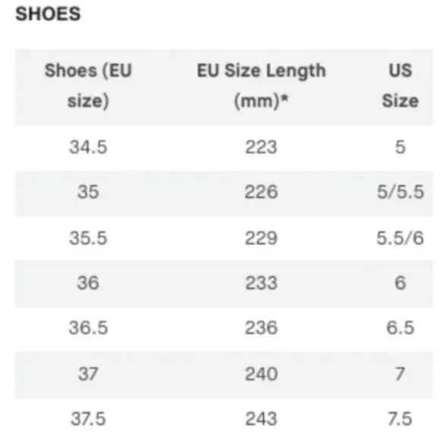The height and width of the screenshot is (440, 440).
Task: Click the SHOES section heading
Action: click(48, 14)
